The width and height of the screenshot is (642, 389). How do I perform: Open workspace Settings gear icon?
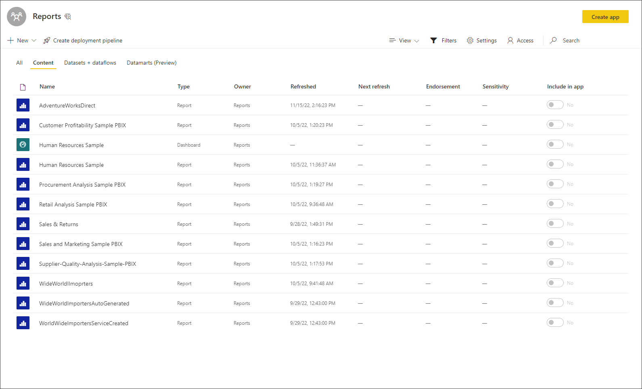[470, 40]
